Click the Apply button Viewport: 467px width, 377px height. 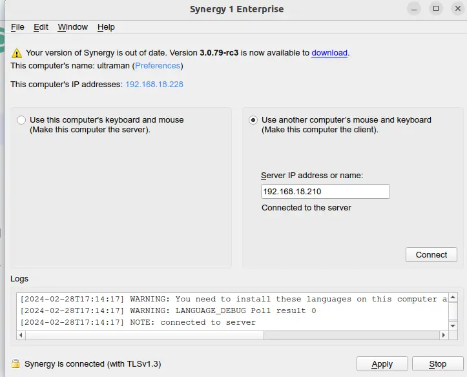[382, 364]
